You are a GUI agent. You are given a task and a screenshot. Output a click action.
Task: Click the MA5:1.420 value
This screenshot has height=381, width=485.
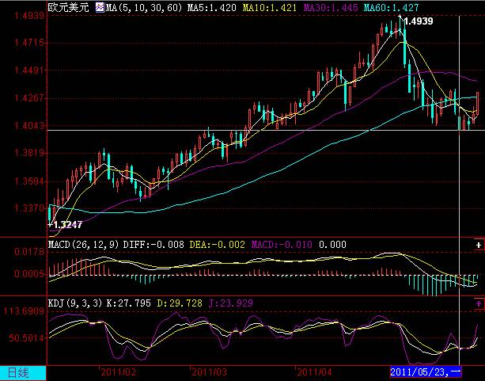(x=211, y=7)
